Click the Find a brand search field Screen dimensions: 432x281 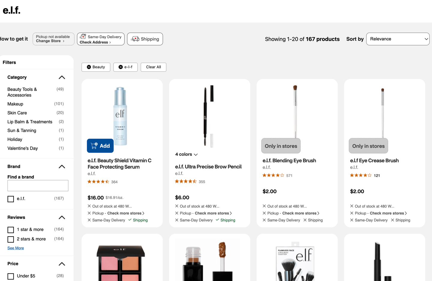(38, 185)
